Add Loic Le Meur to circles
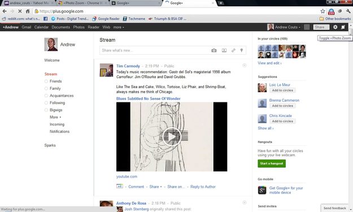The width and height of the screenshot is (353, 212). point(282,90)
